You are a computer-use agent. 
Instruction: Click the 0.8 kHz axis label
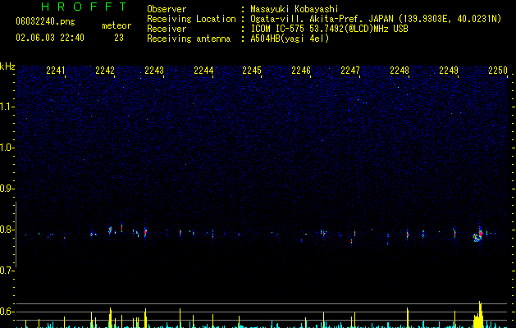(7, 230)
